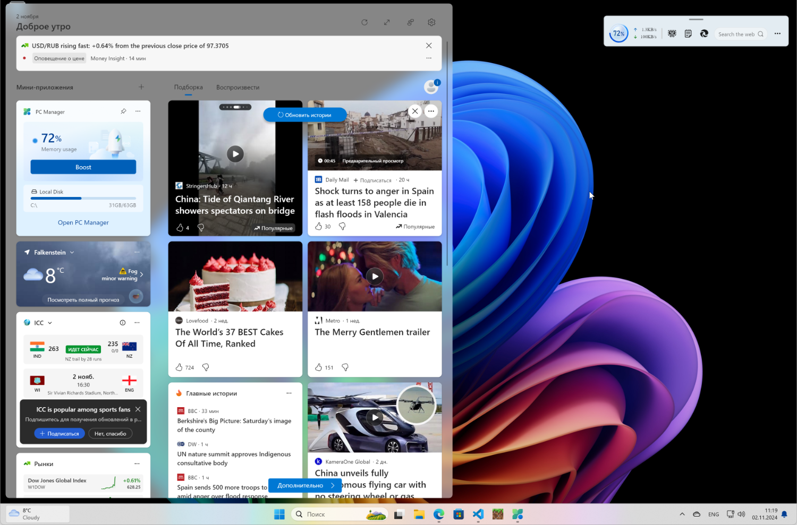
Task: Dislike the Qiantang River video story
Action: point(201,228)
